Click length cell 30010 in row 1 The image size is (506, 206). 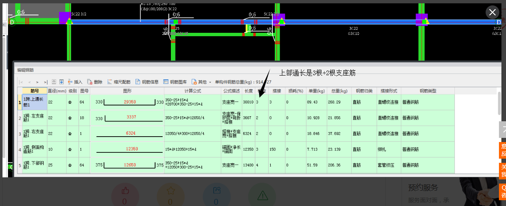click(x=249, y=102)
